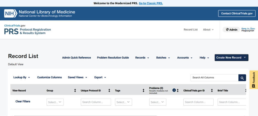Open the Batches menu
This screenshot has width=258, height=116.
[163, 58]
